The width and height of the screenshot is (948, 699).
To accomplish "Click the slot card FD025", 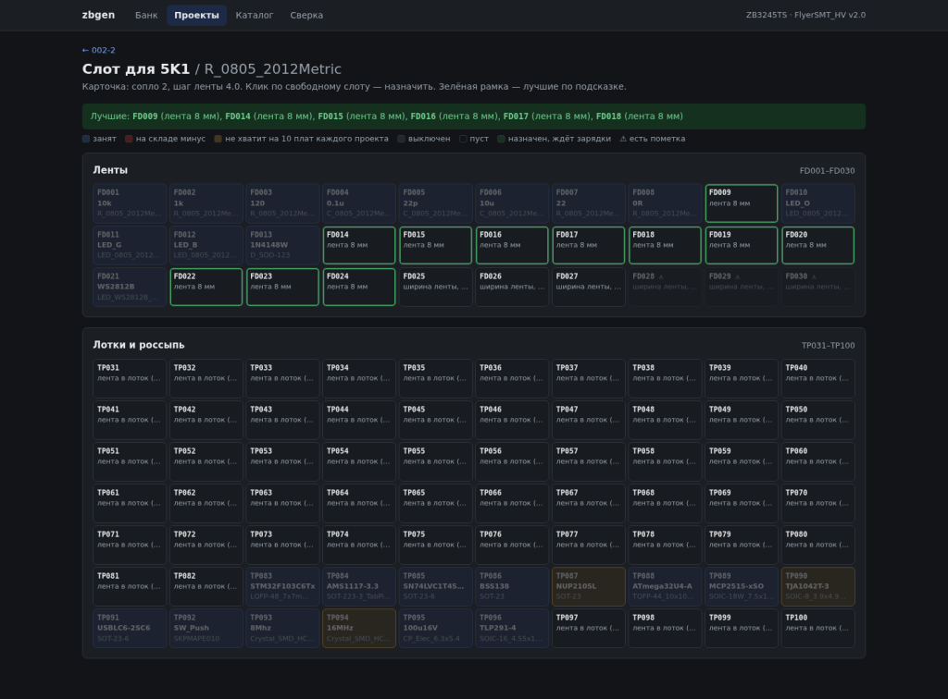I will click(435, 287).
